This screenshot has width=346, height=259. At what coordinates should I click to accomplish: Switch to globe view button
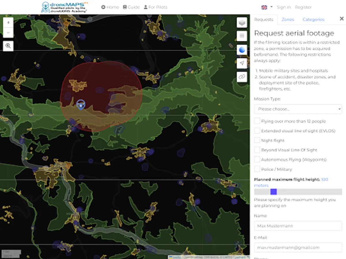coord(242,50)
